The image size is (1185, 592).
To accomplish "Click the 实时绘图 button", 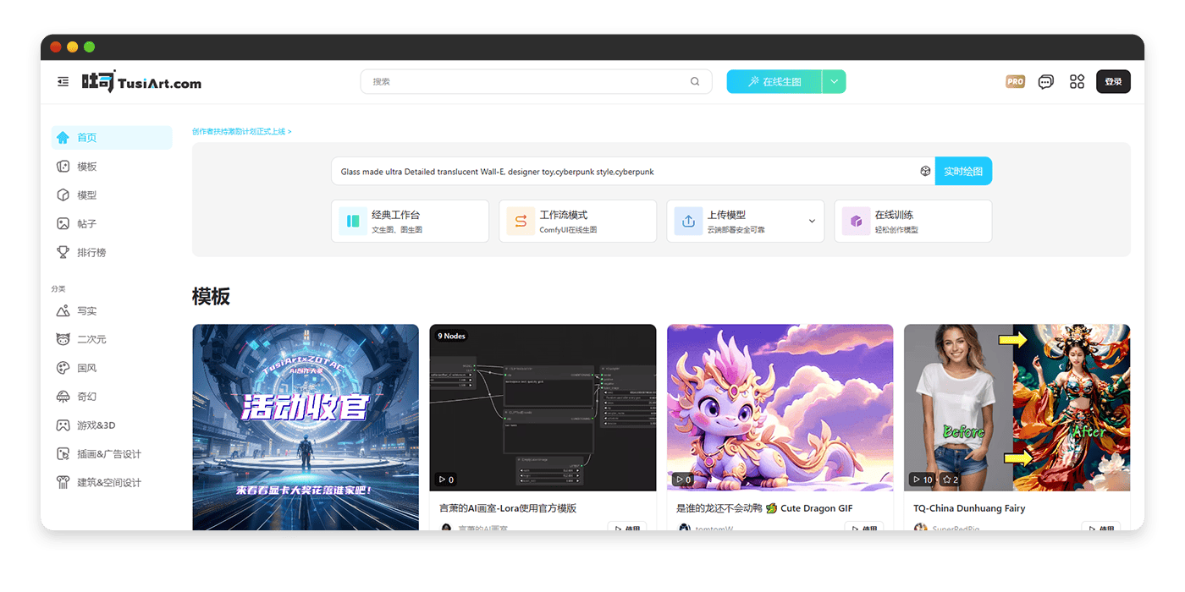I will 963,172.
